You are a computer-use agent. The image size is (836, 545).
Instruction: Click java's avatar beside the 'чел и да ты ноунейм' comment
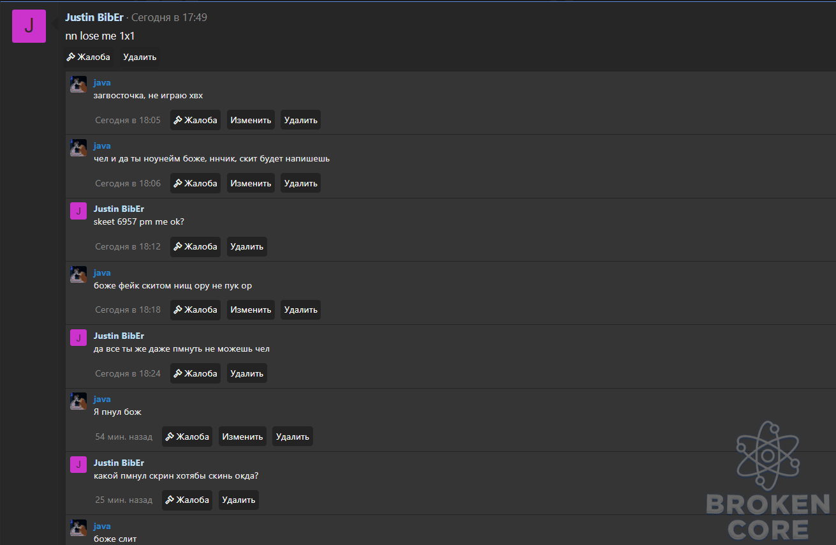click(78, 147)
